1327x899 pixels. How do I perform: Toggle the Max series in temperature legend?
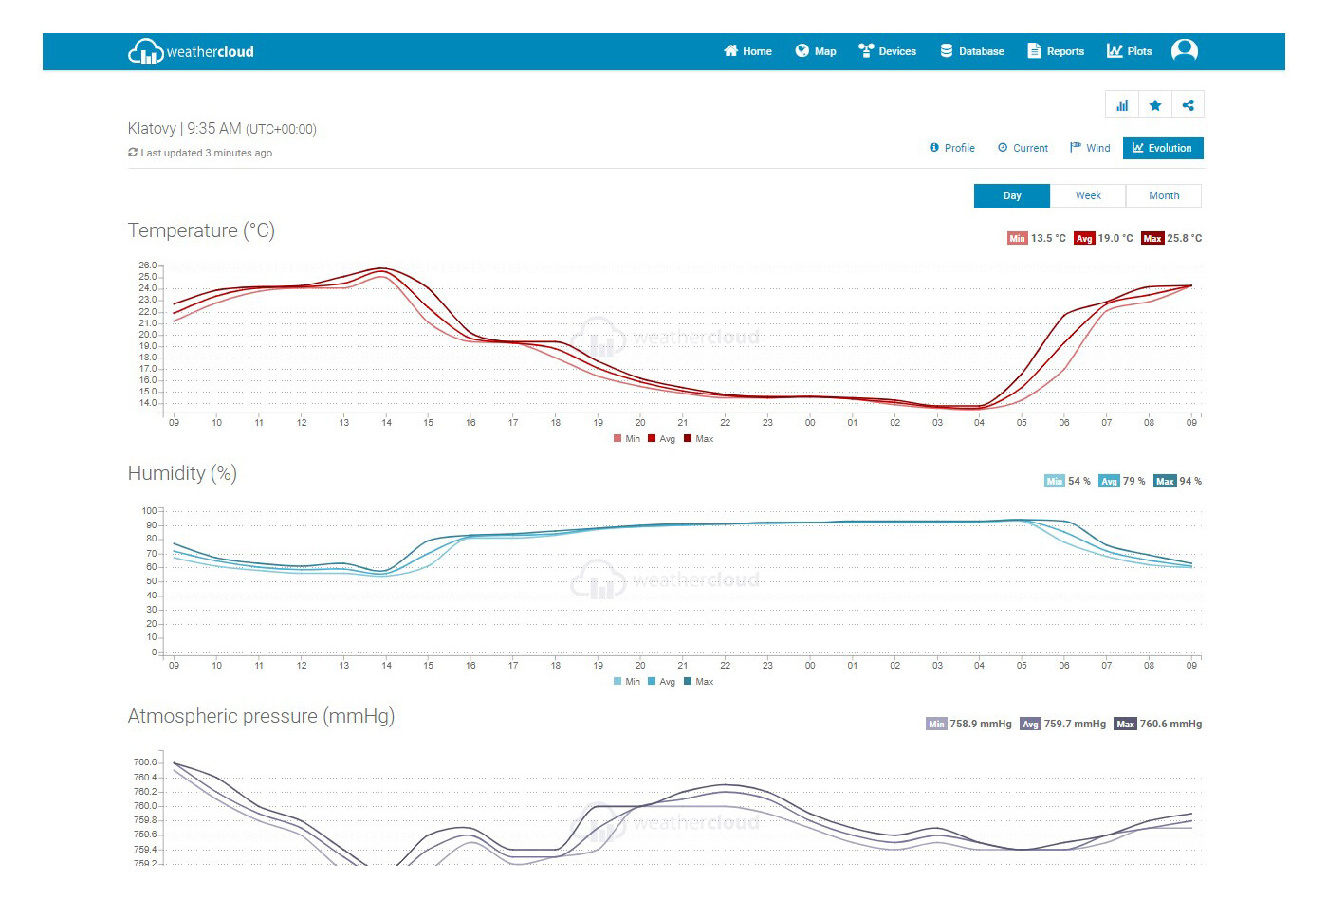pyautogui.click(x=699, y=439)
